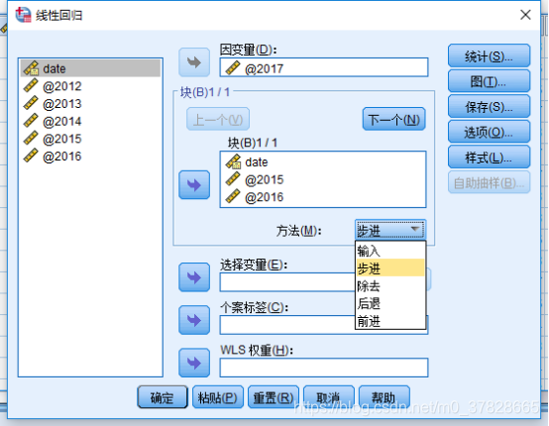Click the arrow button next to 选择变量
Image resolution: width=549 pixels, height=426 pixels.
[x=194, y=278]
